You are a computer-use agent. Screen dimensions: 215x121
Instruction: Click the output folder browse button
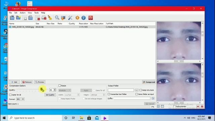click(136, 90)
